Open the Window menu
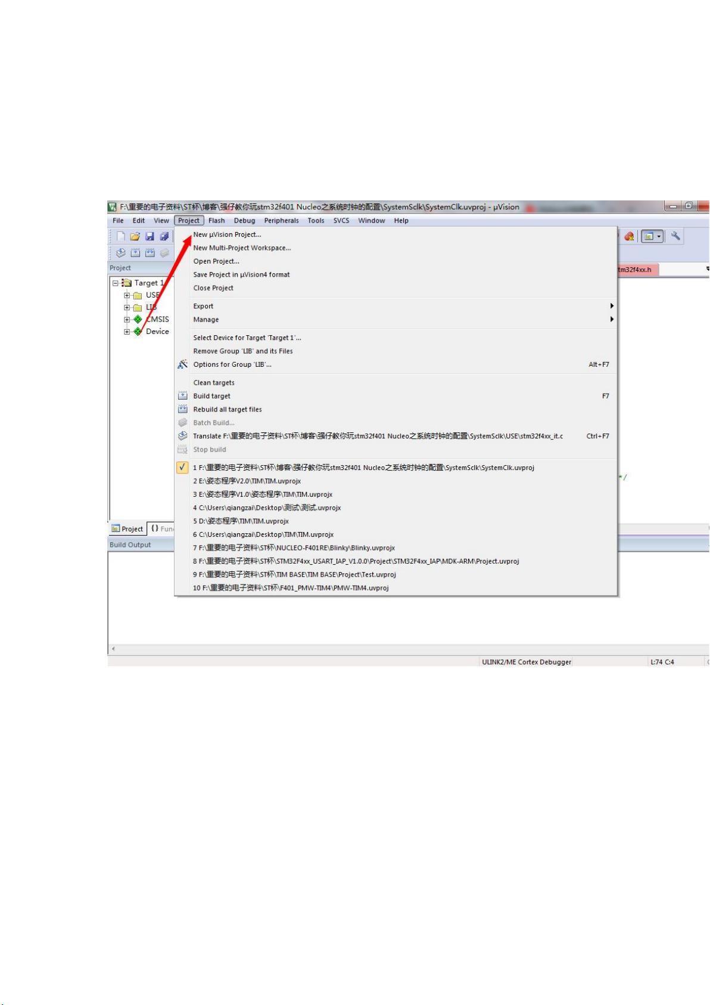Viewport: 710px width, 1005px height. click(372, 221)
